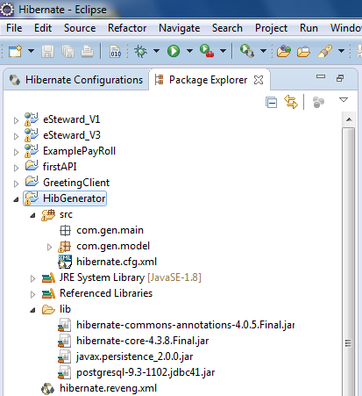Open the Refactor menu
Viewport: 362px width, 396px height.
tap(127, 28)
